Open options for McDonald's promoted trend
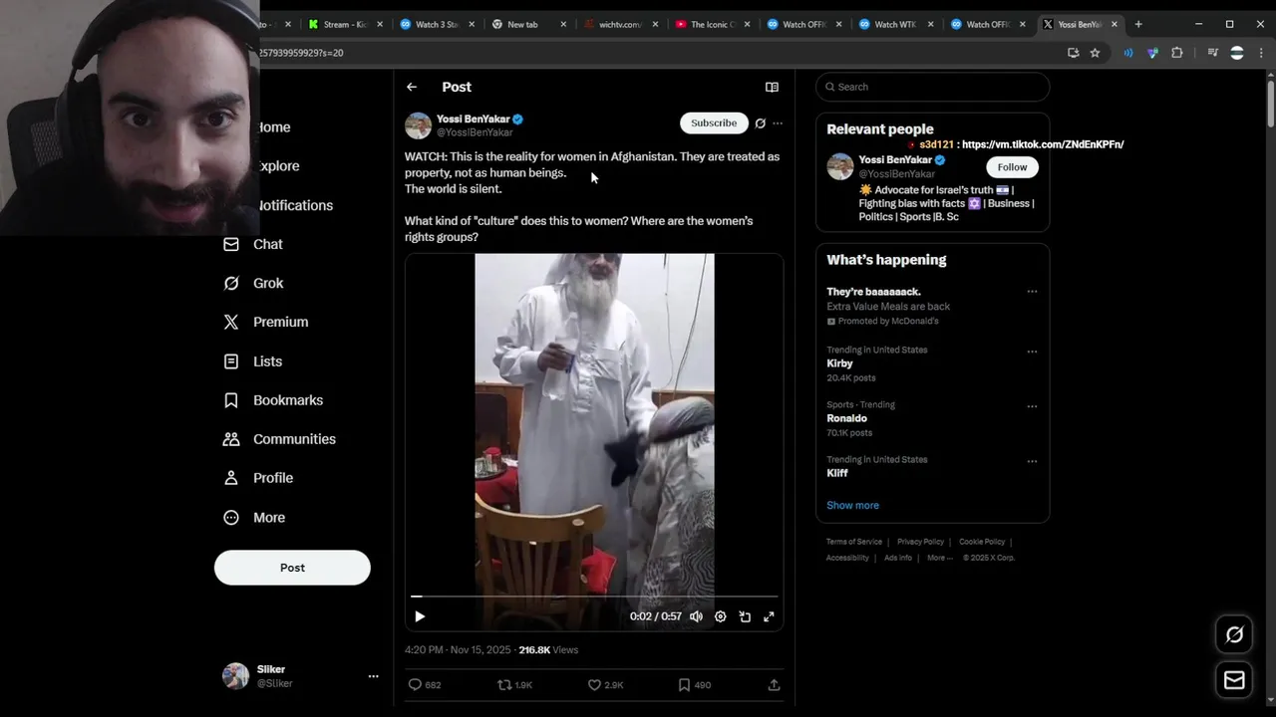1276x717 pixels. pos(1032,292)
